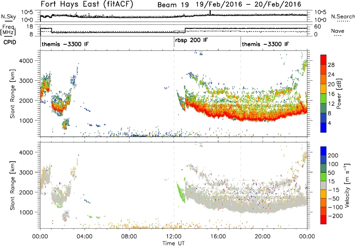Click the '60' Nave axis tick label
This screenshot has height=246, width=355.
point(318,27)
